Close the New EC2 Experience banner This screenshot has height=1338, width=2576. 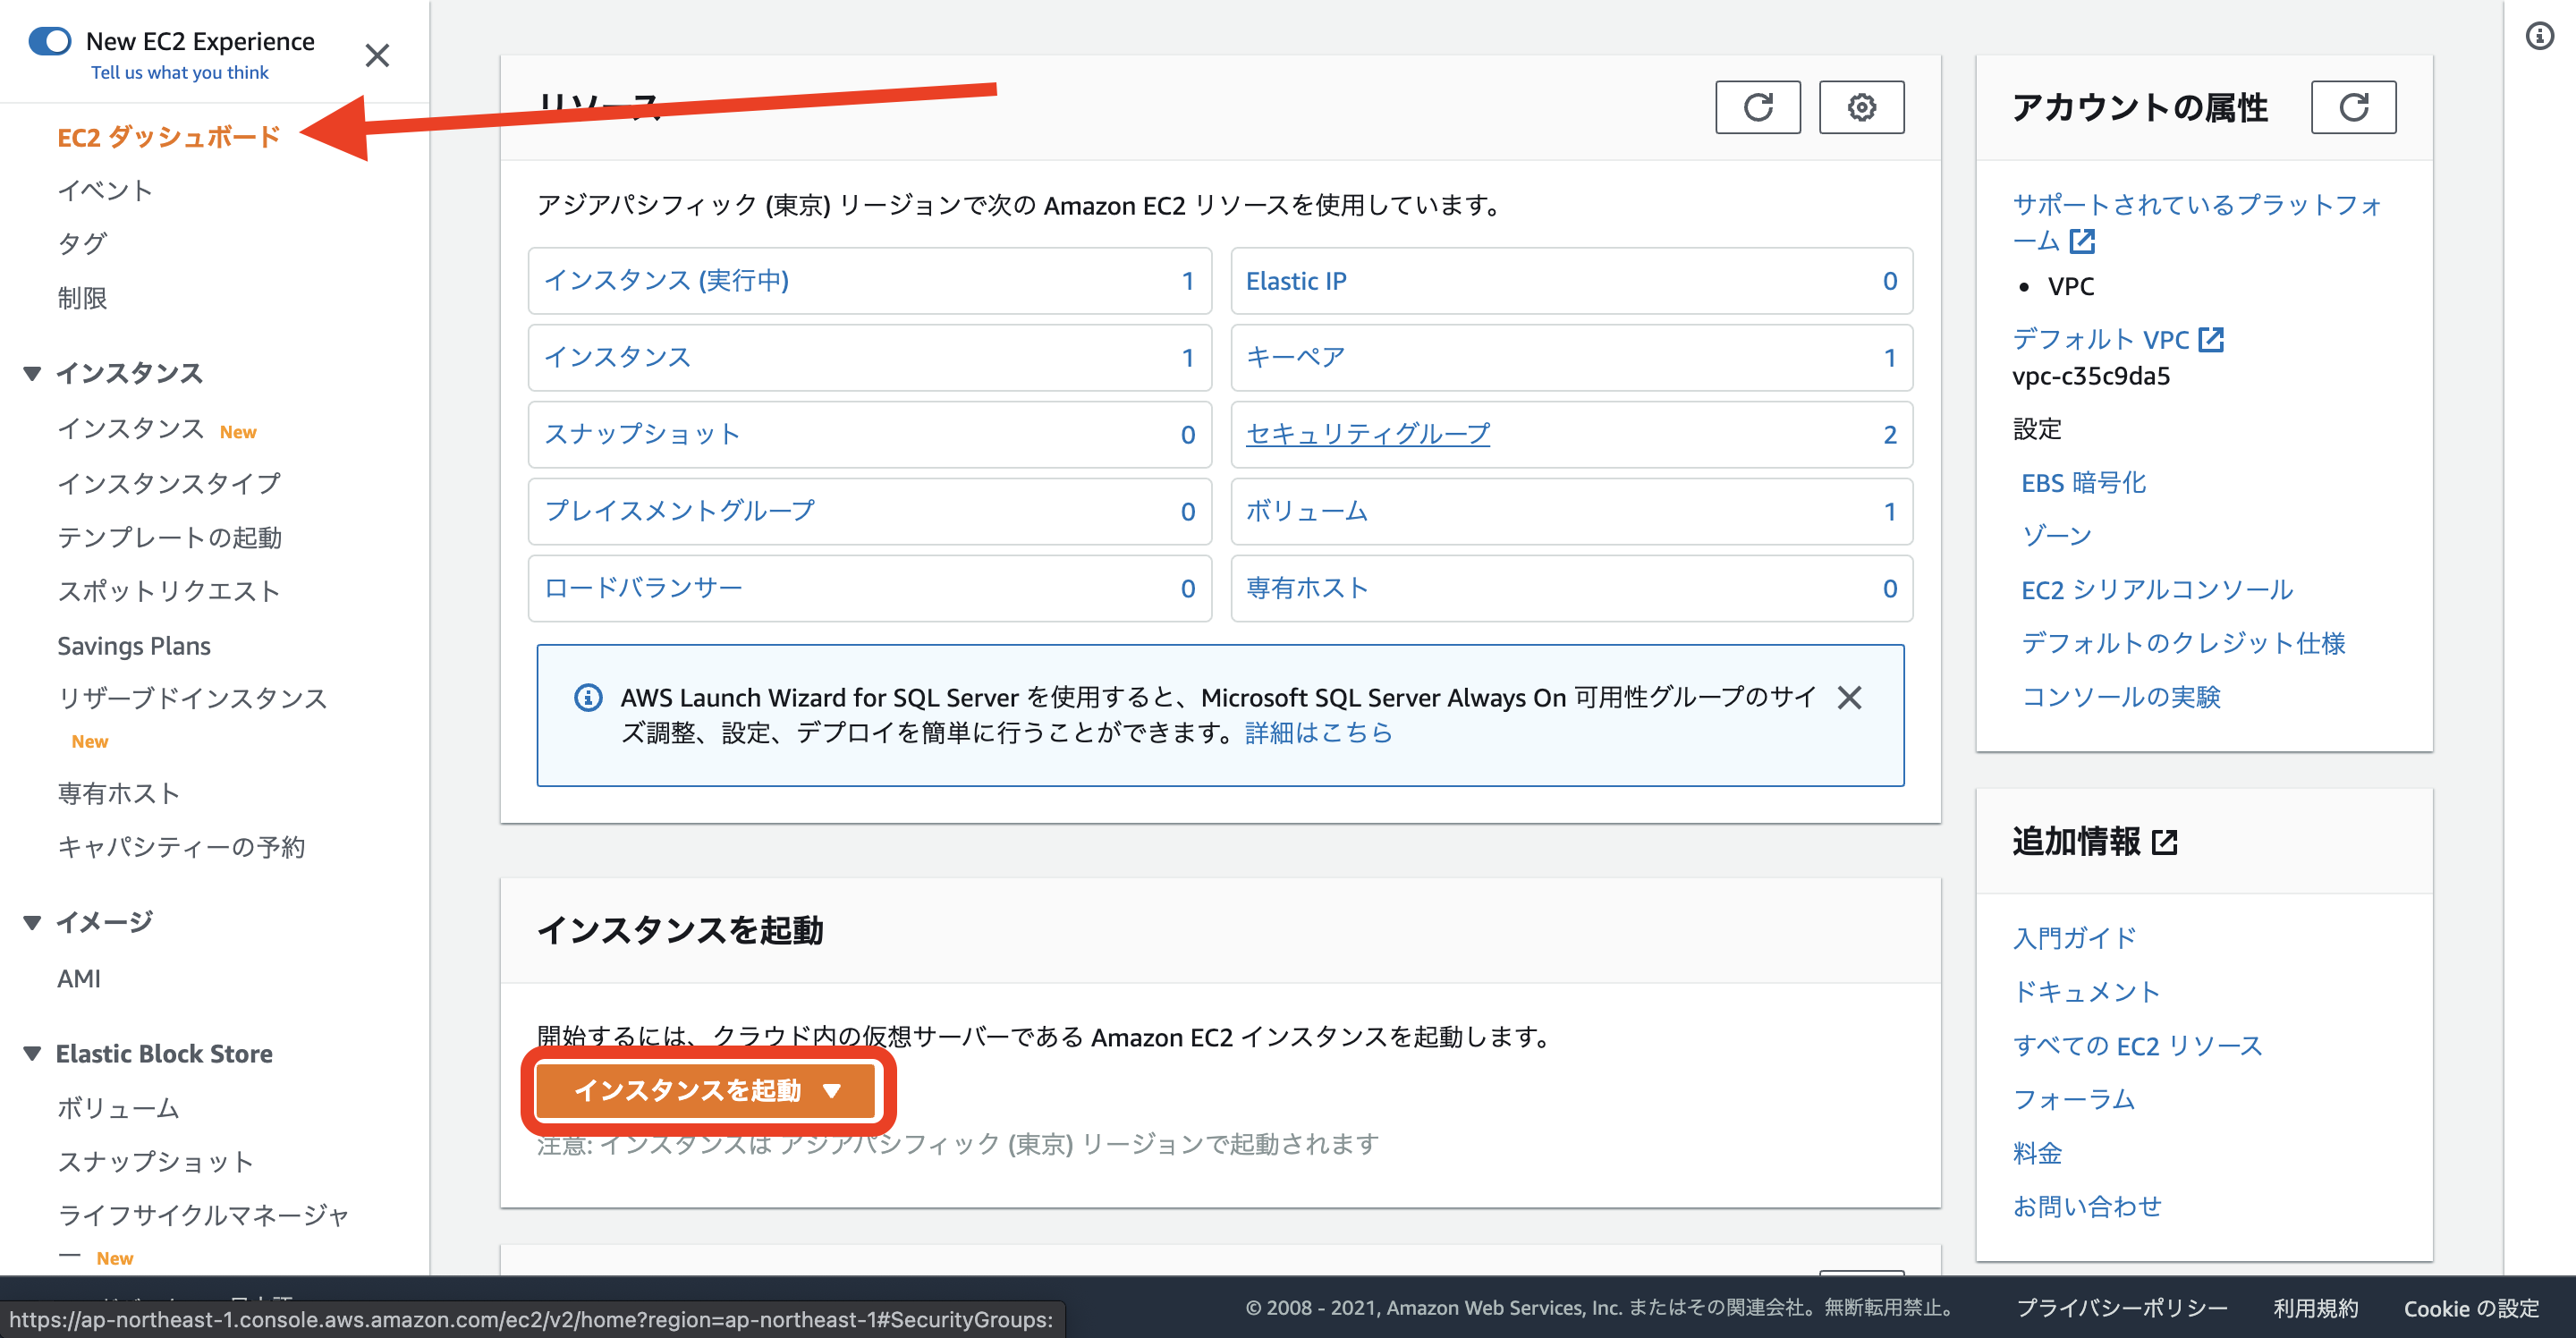377,55
